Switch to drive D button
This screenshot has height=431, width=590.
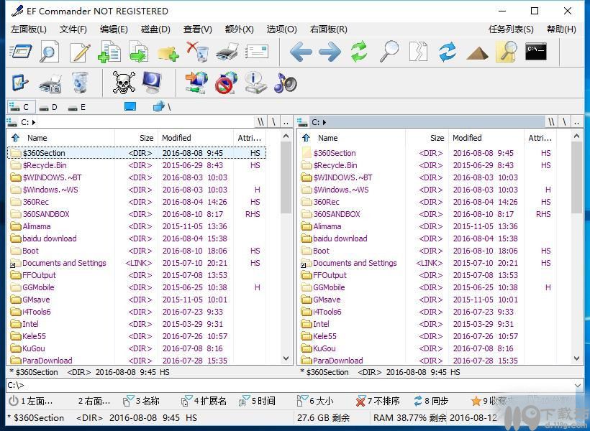coord(48,107)
